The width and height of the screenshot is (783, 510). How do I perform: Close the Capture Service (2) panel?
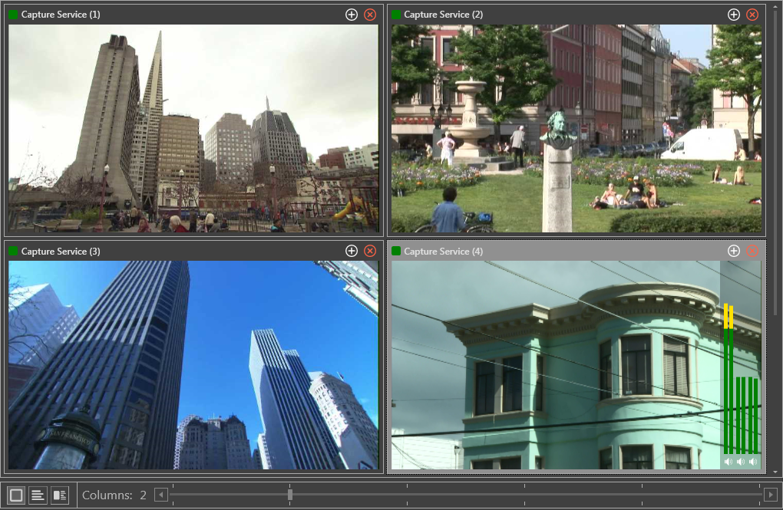752,15
